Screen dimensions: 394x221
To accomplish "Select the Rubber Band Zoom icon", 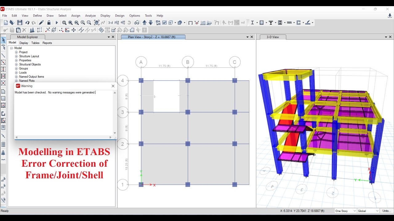I will pyautogui.click(x=64, y=23).
